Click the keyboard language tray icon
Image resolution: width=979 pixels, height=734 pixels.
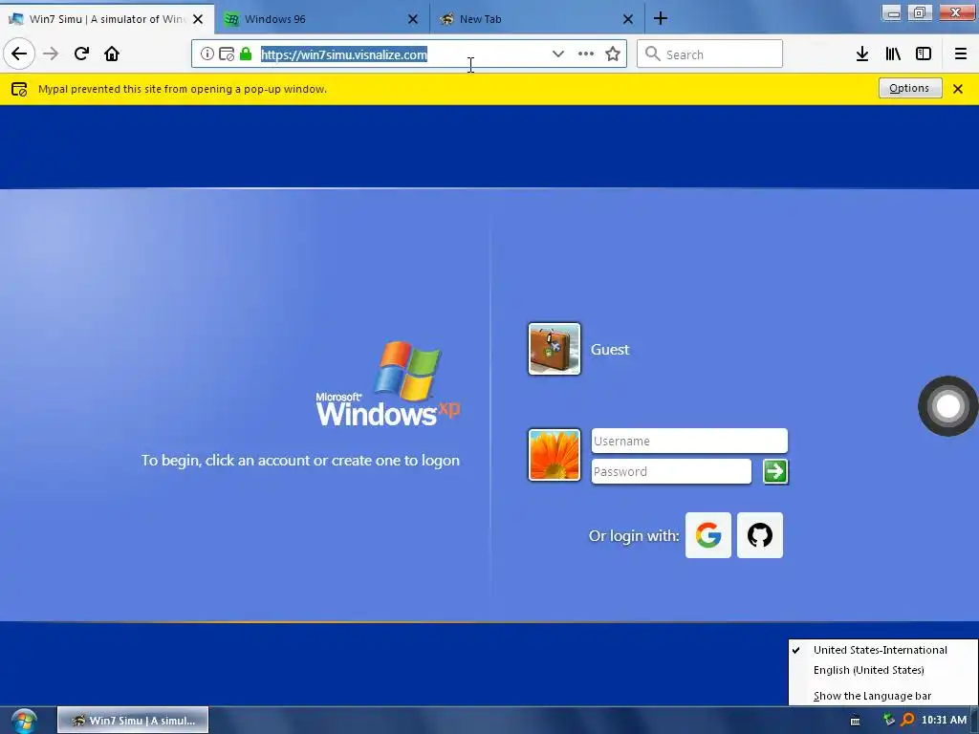coord(856,721)
